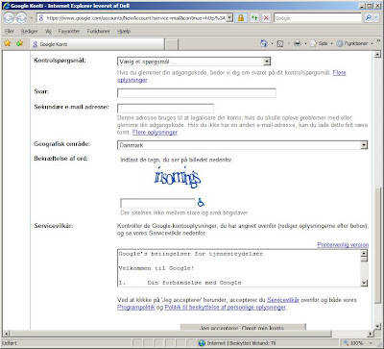Click the Svar answer input field

point(197,93)
